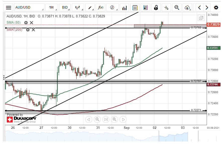Click the side panel drag handle dots
The width and height of the screenshot is (222, 144).
click(x=4, y=78)
